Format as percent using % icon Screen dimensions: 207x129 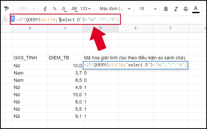click(55, 9)
